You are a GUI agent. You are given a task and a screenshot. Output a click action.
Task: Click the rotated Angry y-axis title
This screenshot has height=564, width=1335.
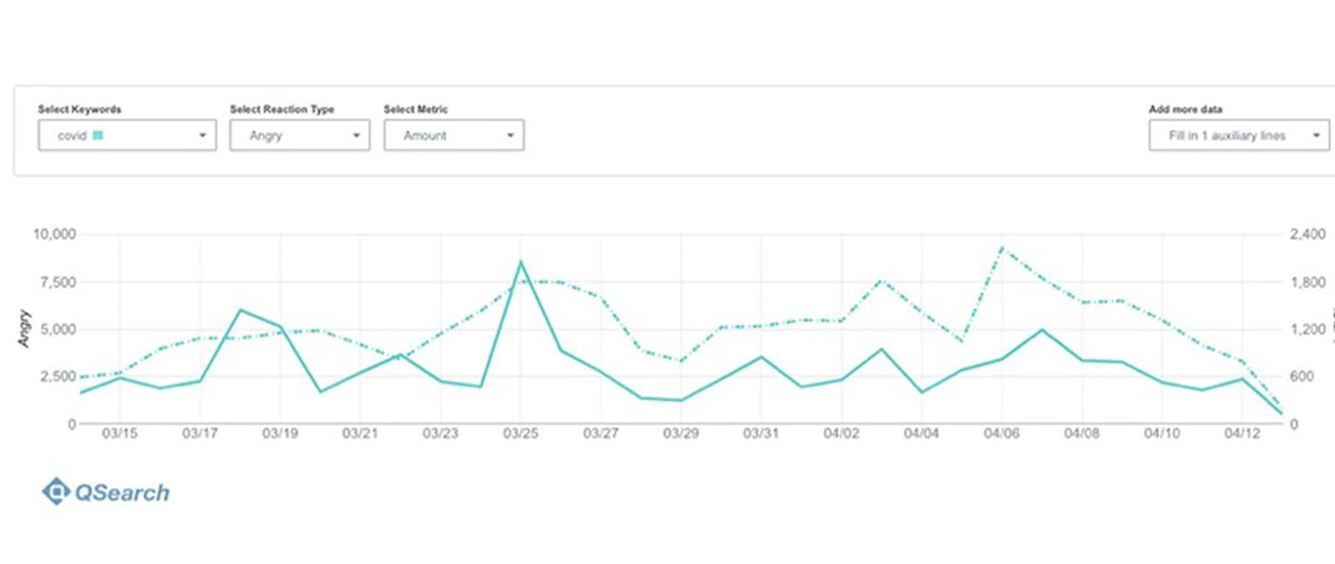pyautogui.click(x=24, y=328)
